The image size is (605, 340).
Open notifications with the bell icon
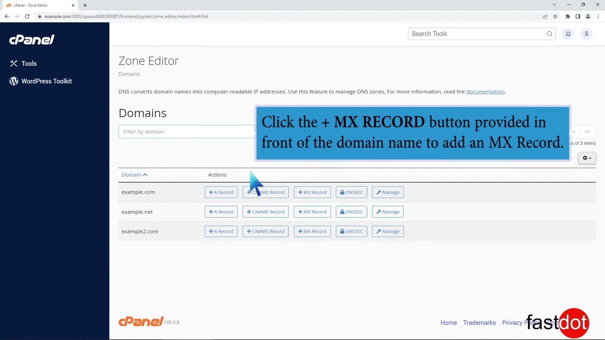[568, 34]
